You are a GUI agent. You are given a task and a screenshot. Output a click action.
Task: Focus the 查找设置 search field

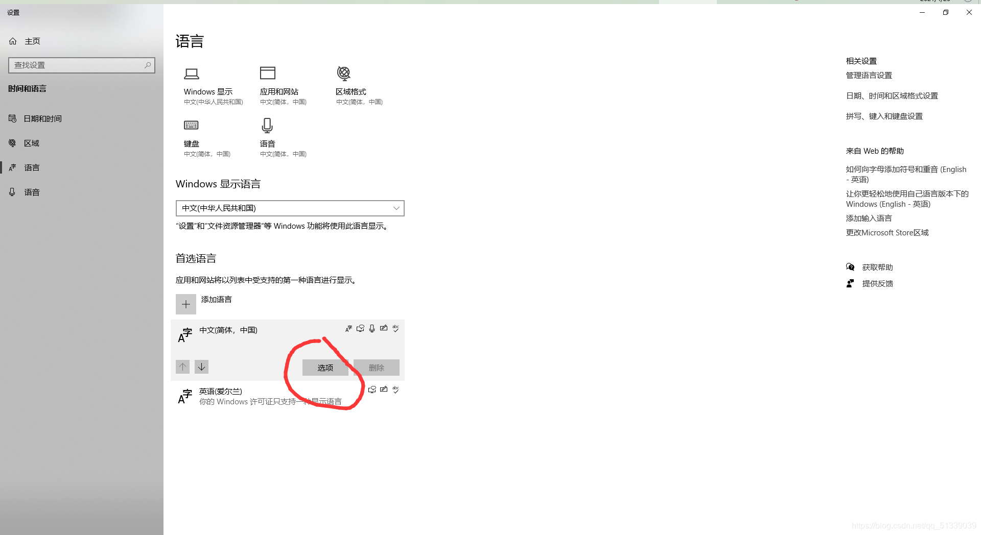[x=82, y=65]
